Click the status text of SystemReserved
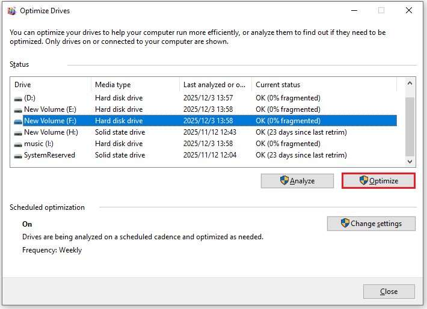This screenshot has height=309, width=427. 301,155
